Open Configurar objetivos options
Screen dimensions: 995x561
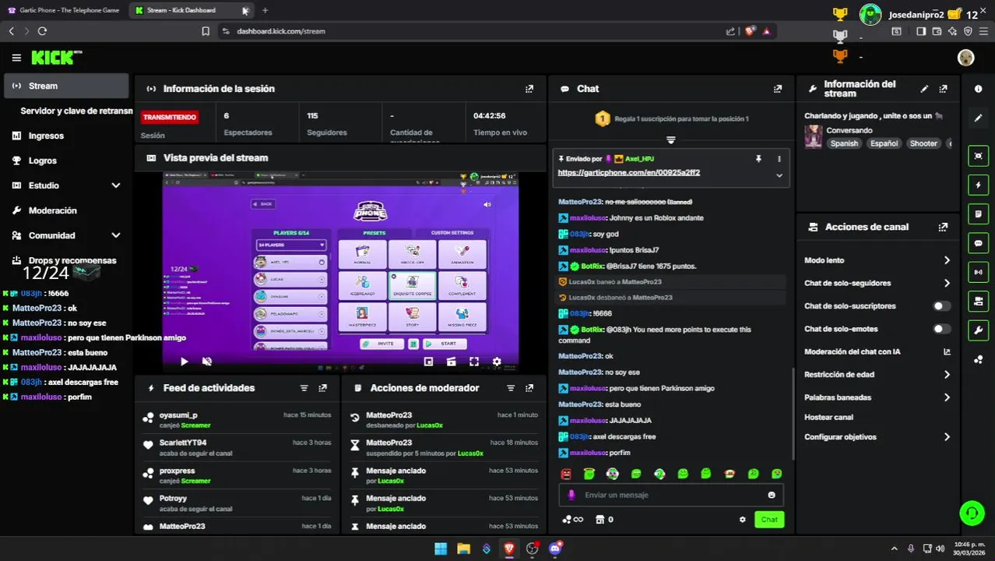tap(947, 437)
